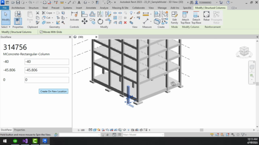259x145 pixels.
Task: Select the Trim/Extend to Corner tool
Action: (x=108, y=21)
